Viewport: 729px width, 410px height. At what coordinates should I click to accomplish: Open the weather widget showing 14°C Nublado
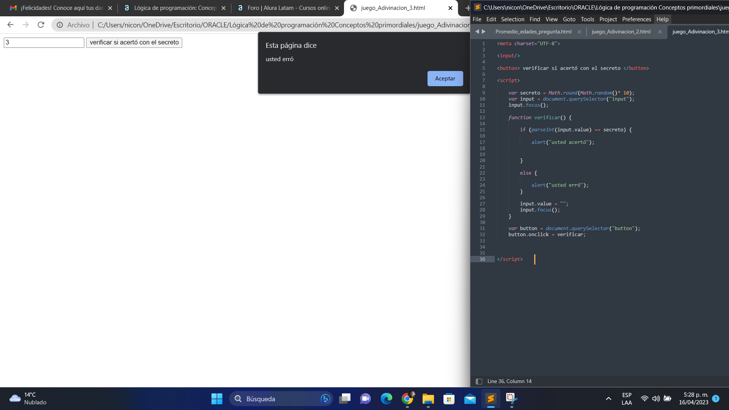click(28, 399)
